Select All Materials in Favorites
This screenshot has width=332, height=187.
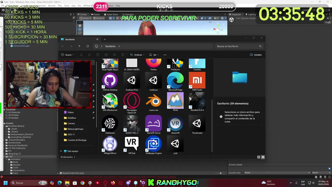point(14,112)
